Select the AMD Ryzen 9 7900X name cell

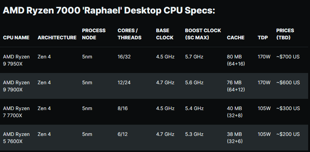point(16,86)
